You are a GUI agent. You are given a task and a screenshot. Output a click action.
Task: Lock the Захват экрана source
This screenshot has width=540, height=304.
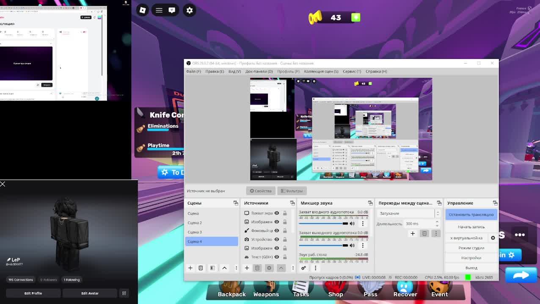point(285,213)
